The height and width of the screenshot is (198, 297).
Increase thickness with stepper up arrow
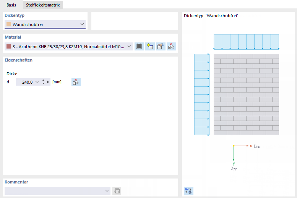43,81
